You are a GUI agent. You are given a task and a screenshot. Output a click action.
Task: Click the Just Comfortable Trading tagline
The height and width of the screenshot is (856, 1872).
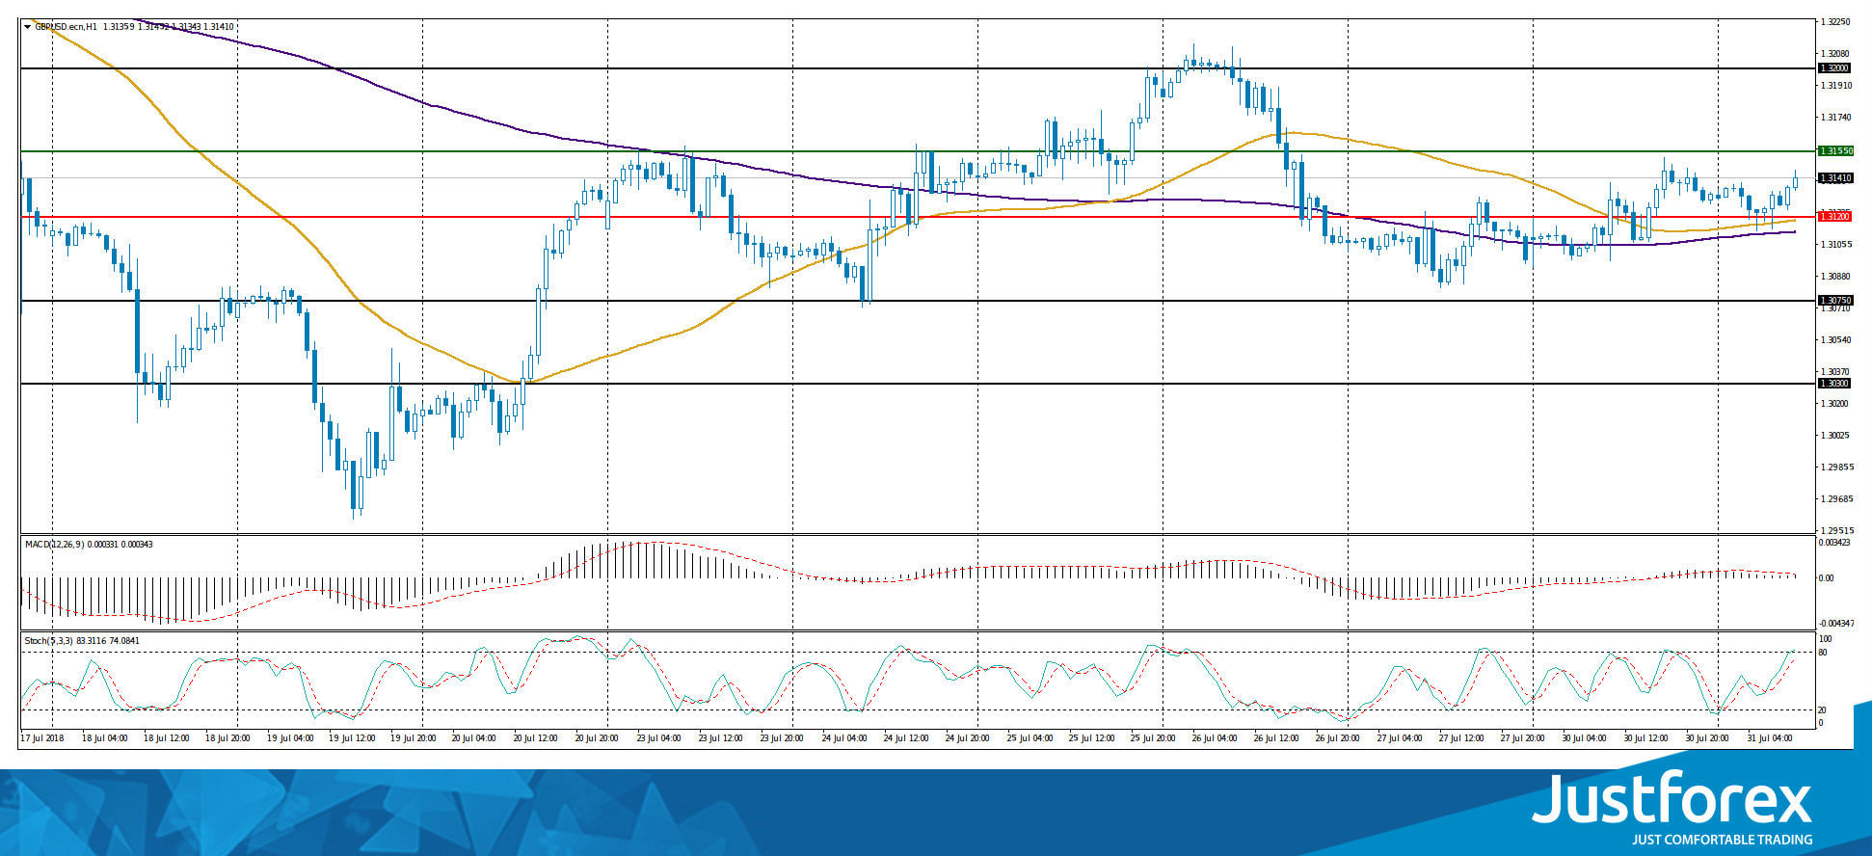point(1722,840)
